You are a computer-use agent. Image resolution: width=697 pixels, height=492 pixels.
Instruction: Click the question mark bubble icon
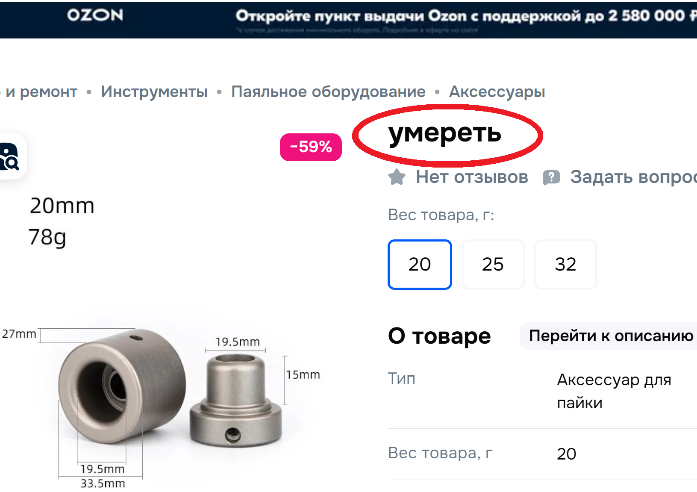[551, 177]
